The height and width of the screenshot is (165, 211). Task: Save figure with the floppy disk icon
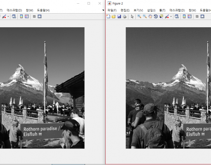click(x=119, y=16)
